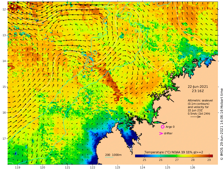Click the magenta drifter arrow symbol
This screenshot has width=223, height=172.
(161, 133)
